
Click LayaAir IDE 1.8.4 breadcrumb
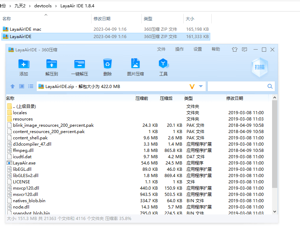(x=77, y=6)
